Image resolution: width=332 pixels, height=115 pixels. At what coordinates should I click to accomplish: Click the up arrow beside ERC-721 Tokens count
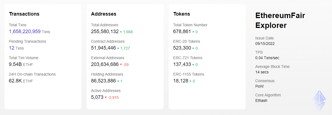(x=193, y=65)
